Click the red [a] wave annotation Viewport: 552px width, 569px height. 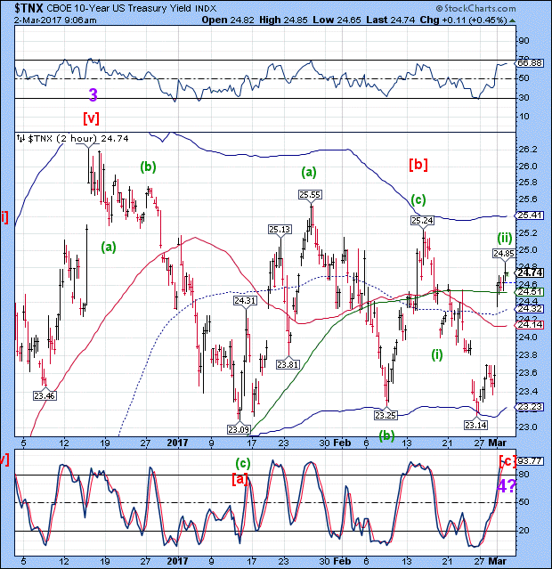(x=239, y=479)
